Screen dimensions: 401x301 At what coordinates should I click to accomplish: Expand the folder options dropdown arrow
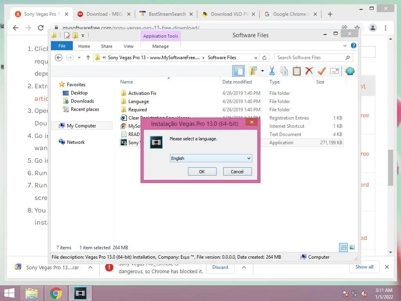(x=262, y=71)
